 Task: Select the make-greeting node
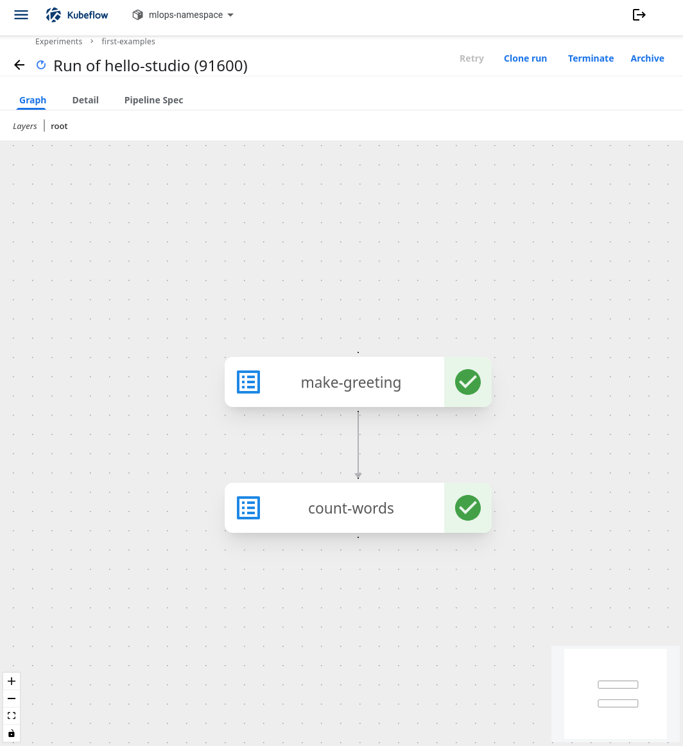point(358,382)
